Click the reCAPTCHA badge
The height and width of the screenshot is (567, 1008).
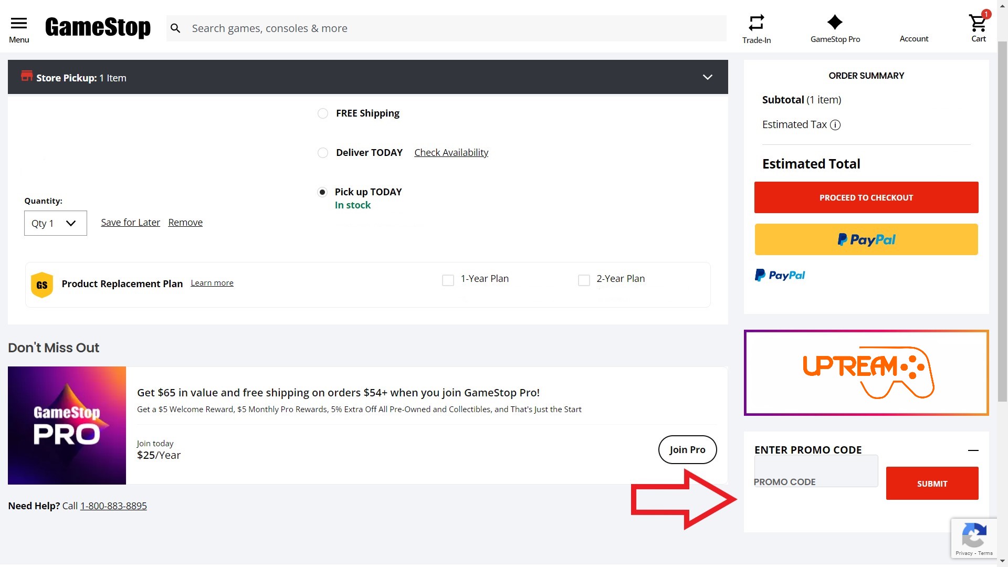[x=974, y=538]
